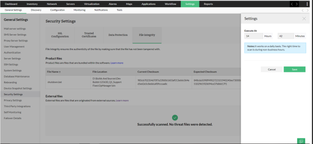Click the left arrow in the top navigation bar
The image size is (313, 144).
pyautogui.click(x=292, y=4)
